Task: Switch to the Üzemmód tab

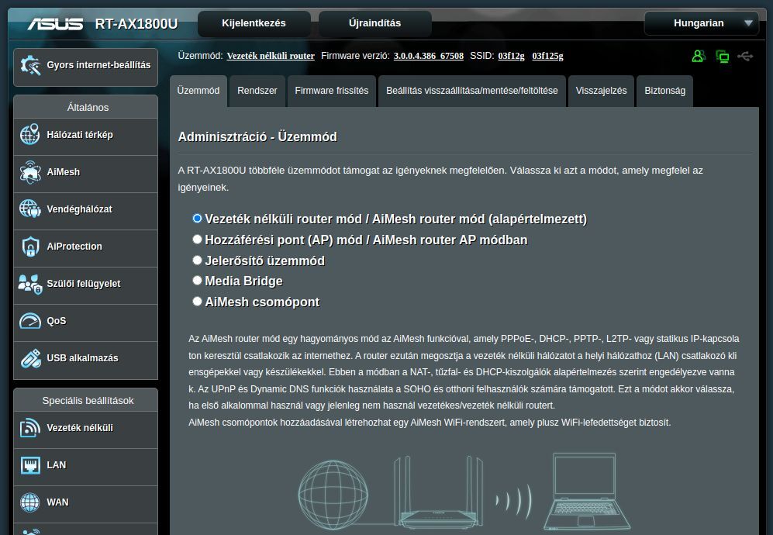Action: click(x=198, y=91)
